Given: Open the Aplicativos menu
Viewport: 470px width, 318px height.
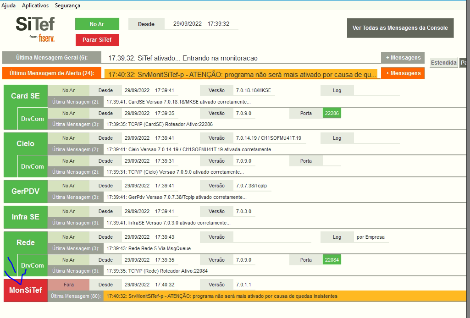Looking at the screenshot, I should [x=35, y=5].
